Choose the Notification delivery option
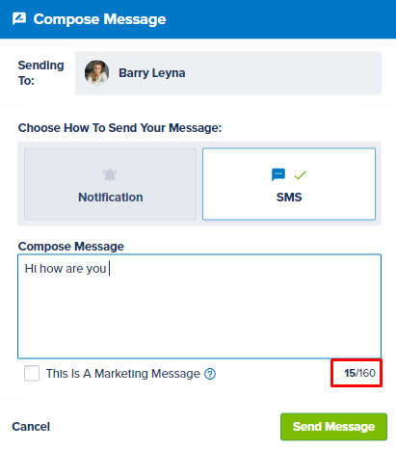The width and height of the screenshot is (396, 449). click(110, 184)
